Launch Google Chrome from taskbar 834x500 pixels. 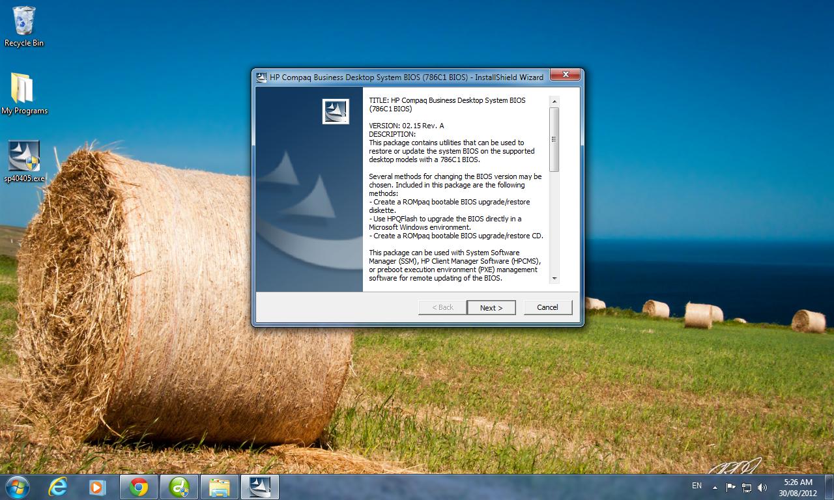click(138, 486)
